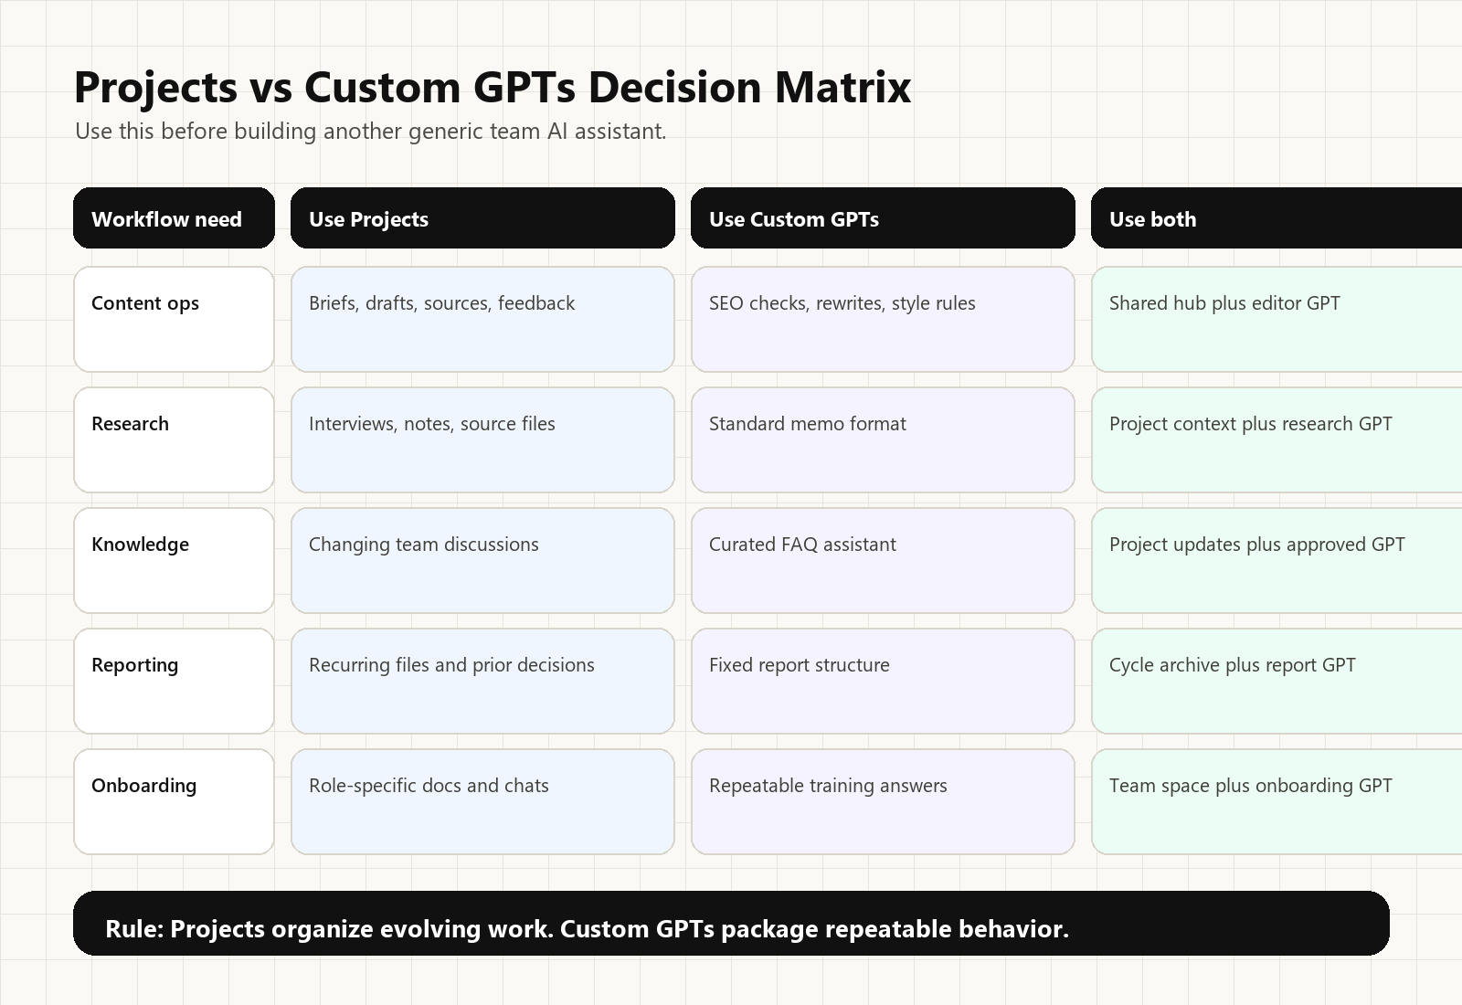Click the cell 'Shared hub plus editor GPT'
This screenshot has width=1462, height=1005.
[1277, 319]
